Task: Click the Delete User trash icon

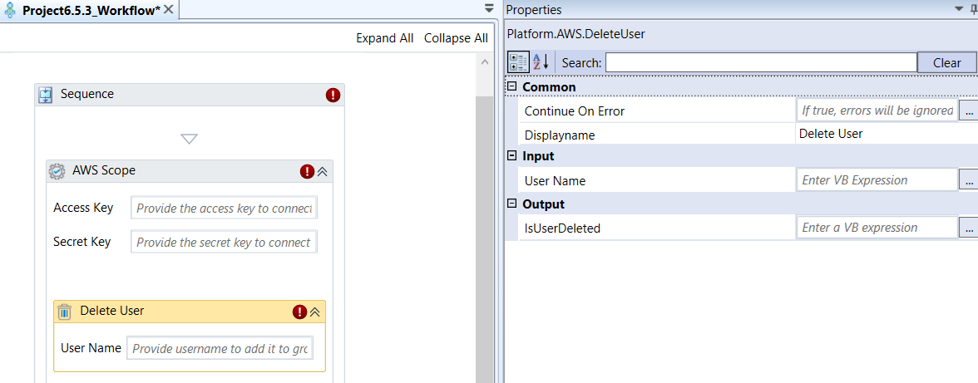Action: 65,312
